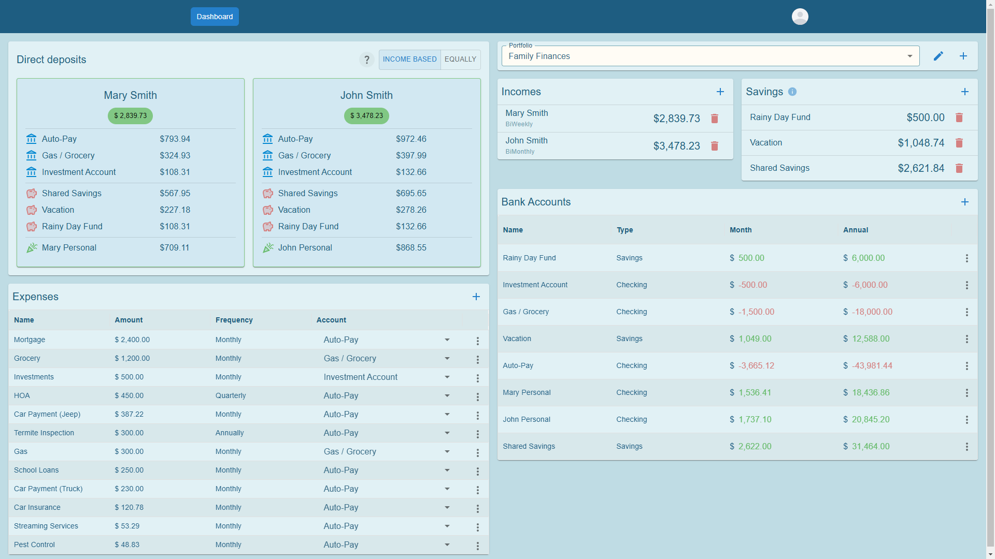995x559 pixels.
Task: Expand the account dropdown for the Grocery expense
Action: pyautogui.click(x=447, y=358)
